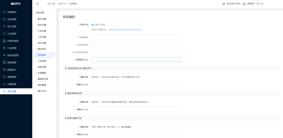Screen dimensions: 283x138
Task: Click the 系统概况 home icon
Action: point(4,12)
